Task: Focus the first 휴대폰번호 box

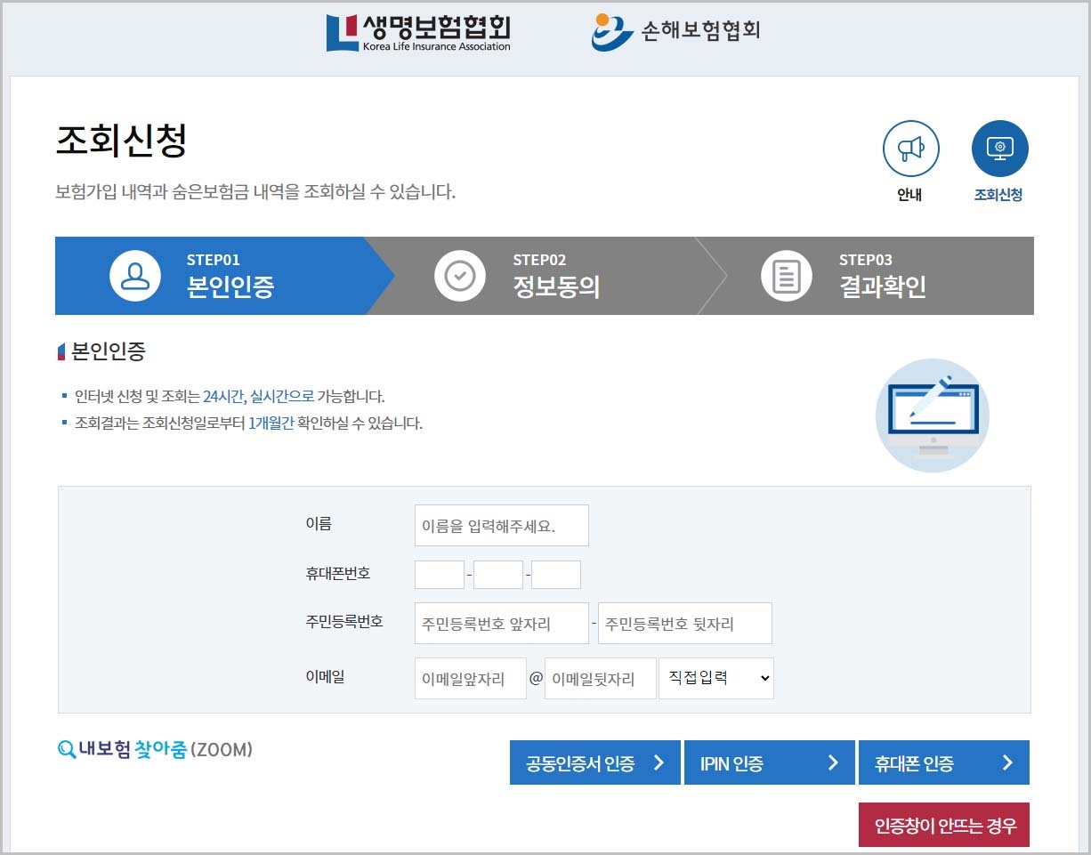Action: (440, 575)
